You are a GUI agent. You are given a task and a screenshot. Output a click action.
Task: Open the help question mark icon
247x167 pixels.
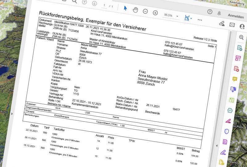pos(210,12)
